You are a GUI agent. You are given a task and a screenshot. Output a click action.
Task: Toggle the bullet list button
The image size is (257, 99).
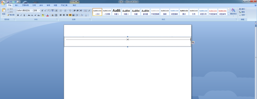pos(61,11)
